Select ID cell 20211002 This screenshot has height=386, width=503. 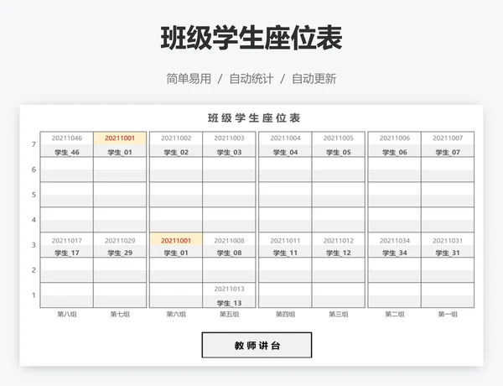tap(176, 138)
